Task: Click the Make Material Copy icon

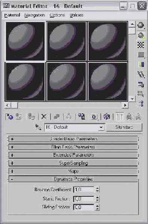Action: tap(57, 117)
